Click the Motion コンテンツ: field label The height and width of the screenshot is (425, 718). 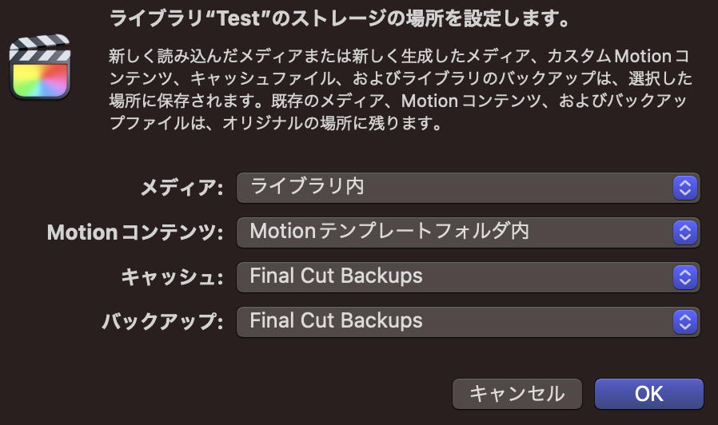pyautogui.click(x=135, y=232)
